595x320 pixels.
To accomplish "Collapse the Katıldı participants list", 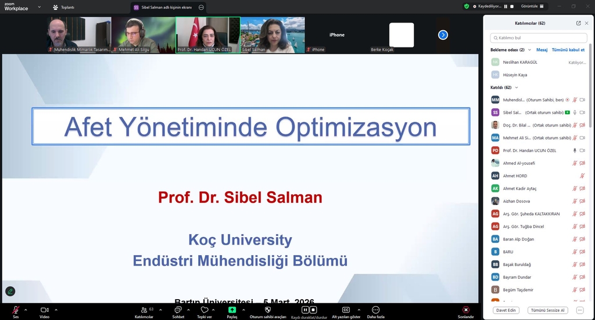I will coord(517,88).
